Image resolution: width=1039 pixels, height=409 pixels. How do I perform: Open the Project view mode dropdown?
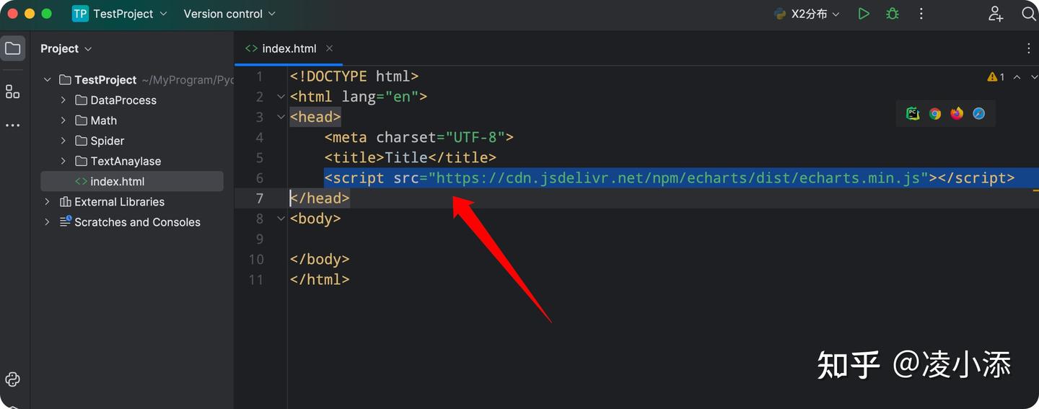tap(66, 48)
